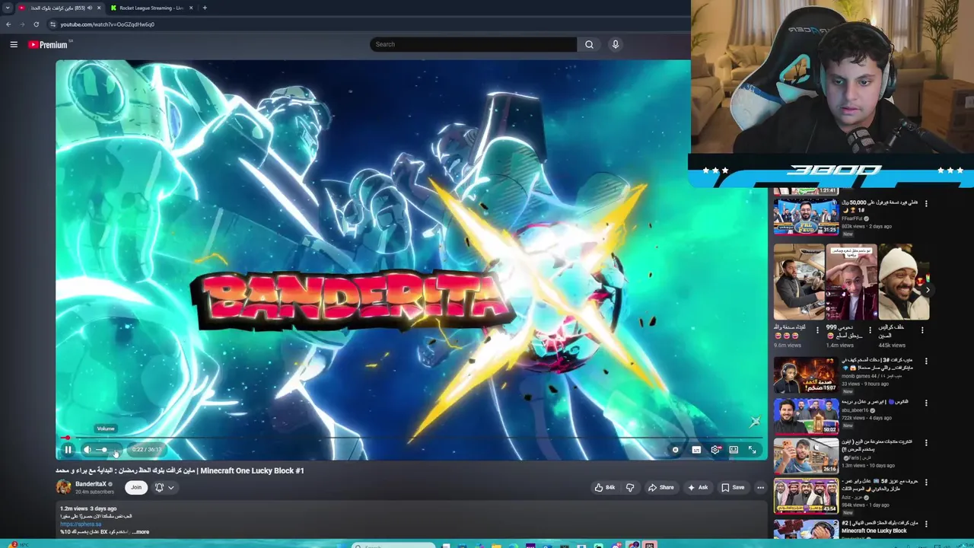Image resolution: width=974 pixels, height=548 pixels.
Task: Toggle the autoplay switch in player
Action: click(x=675, y=450)
